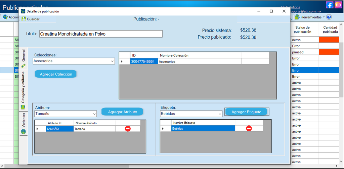The width and height of the screenshot is (344, 169).
Task: Open Herramientas menu in main window
Action: click(309, 17)
